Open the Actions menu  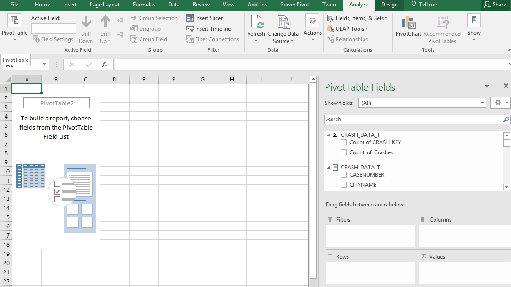pyautogui.click(x=313, y=28)
